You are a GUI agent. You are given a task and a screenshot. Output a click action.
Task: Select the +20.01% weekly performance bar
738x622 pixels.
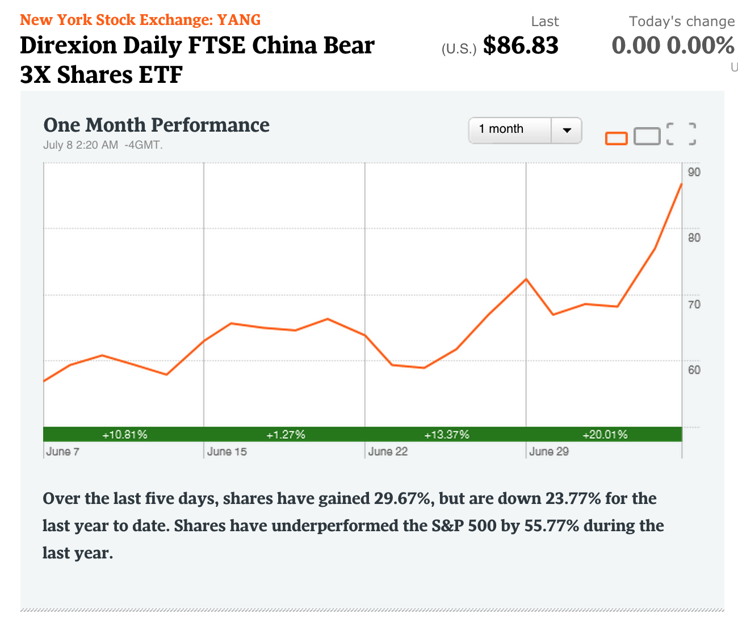tap(605, 435)
